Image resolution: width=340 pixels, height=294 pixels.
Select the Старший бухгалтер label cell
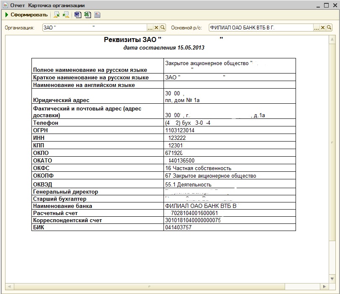pos(98,199)
